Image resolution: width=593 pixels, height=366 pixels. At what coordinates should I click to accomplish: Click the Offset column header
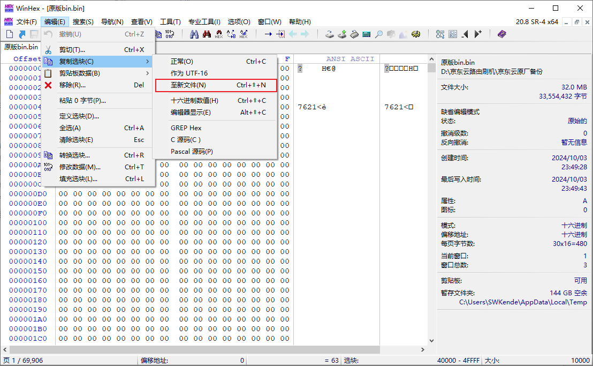pos(27,59)
